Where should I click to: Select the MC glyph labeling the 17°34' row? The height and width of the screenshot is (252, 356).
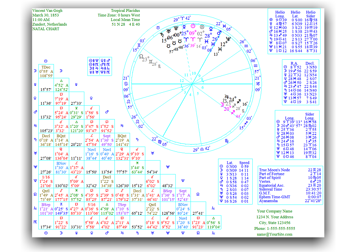(35, 222)
